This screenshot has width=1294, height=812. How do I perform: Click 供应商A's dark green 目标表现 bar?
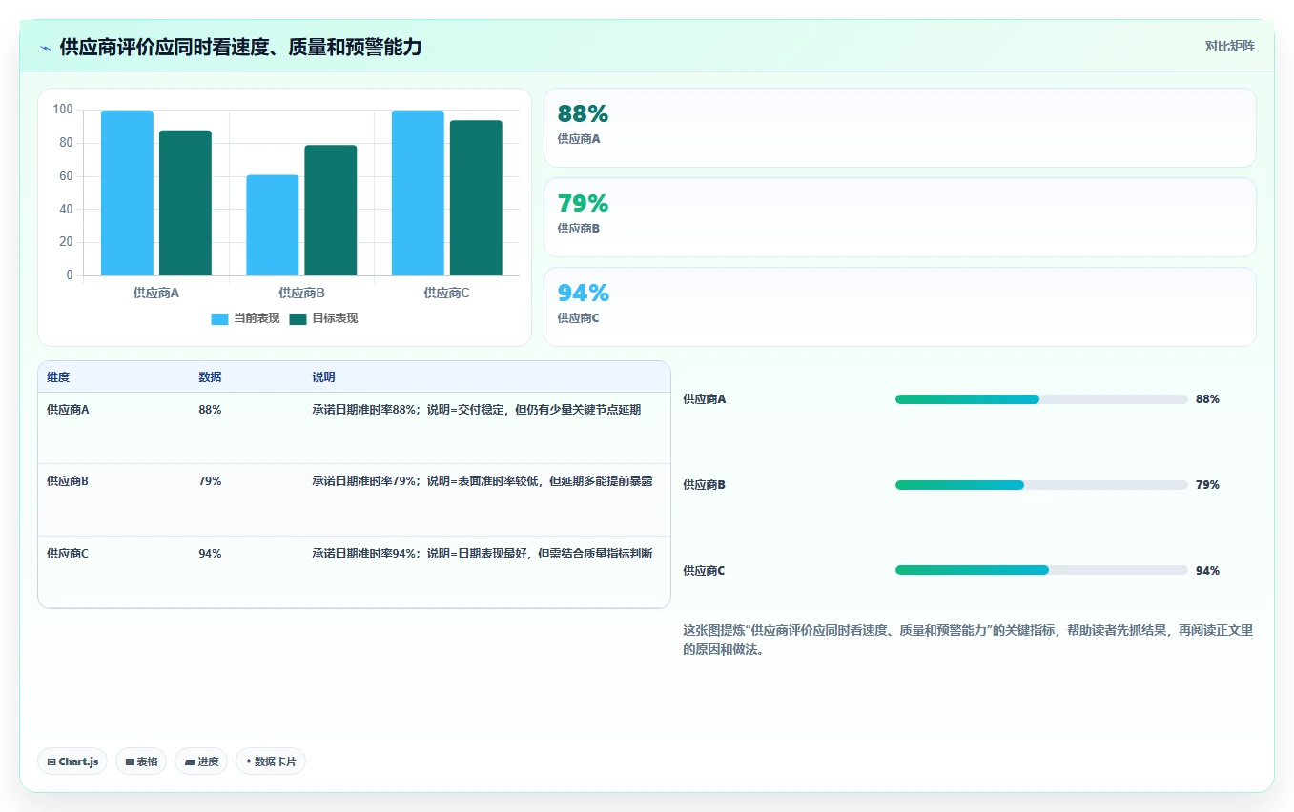pos(185,203)
